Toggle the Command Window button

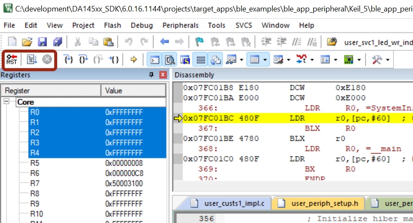[x=155, y=60]
